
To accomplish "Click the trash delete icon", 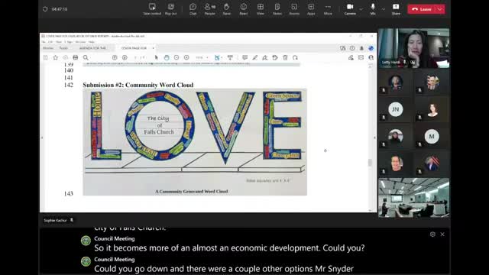I will click(x=285, y=58).
